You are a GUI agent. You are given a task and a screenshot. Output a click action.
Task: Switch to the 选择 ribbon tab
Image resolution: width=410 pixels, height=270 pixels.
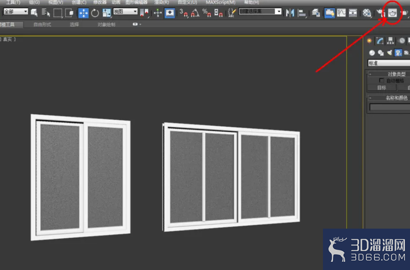point(74,24)
